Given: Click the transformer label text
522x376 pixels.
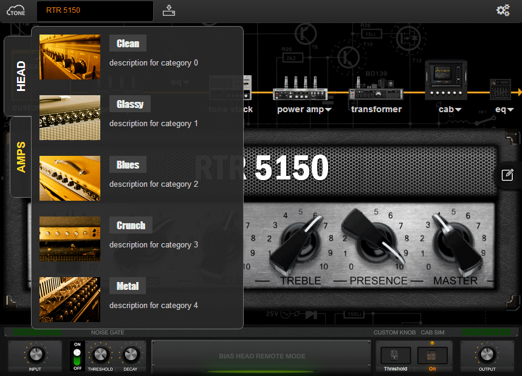Looking at the screenshot, I should pos(376,109).
